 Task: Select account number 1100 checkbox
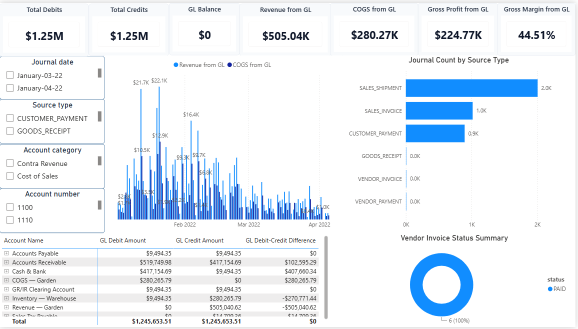click(10, 207)
